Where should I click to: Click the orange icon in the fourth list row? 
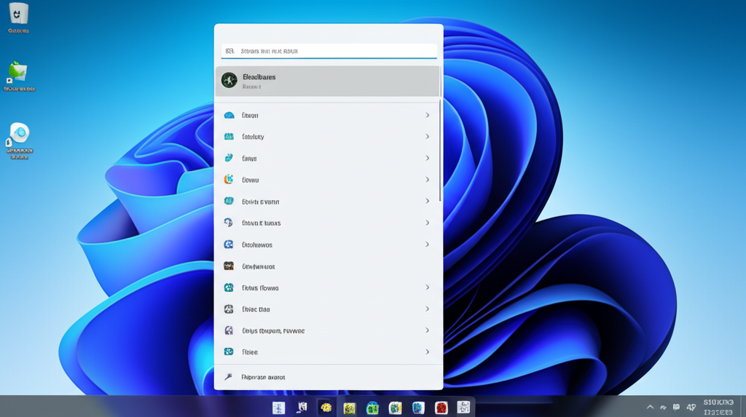pos(229,180)
